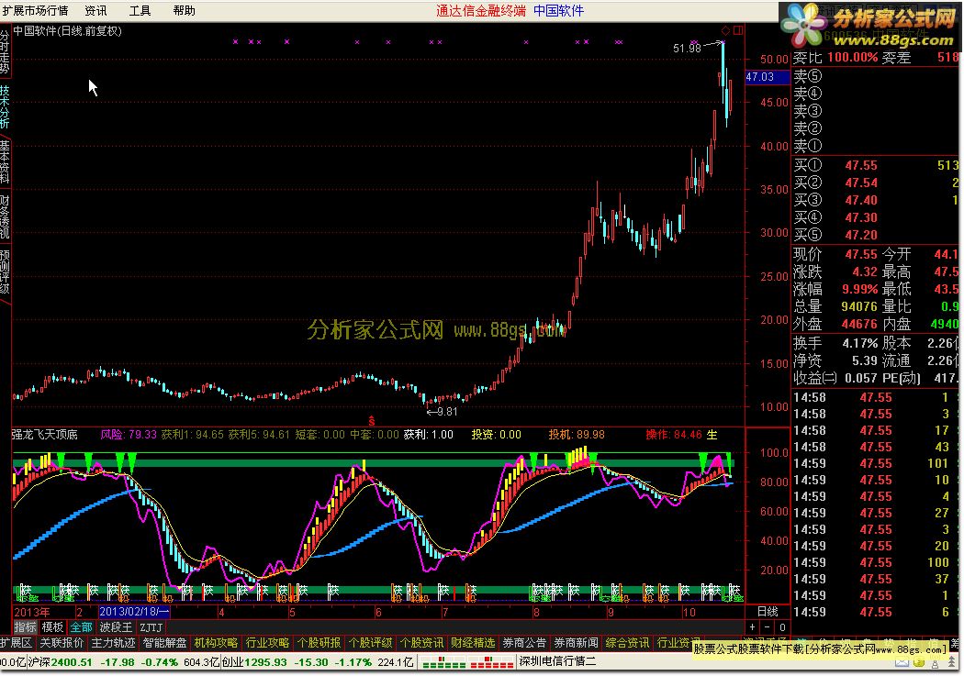Select the 指标 tab below the chart

click(25, 627)
